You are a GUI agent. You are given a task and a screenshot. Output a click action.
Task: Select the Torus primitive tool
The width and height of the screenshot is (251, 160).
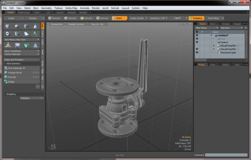[8, 34]
